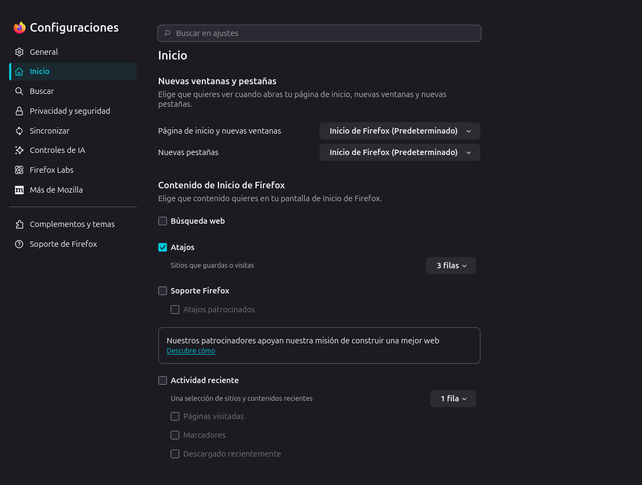Click the Firefox Labs atom icon
Screen dimensions: 642x485
pyautogui.click(x=19, y=170)
